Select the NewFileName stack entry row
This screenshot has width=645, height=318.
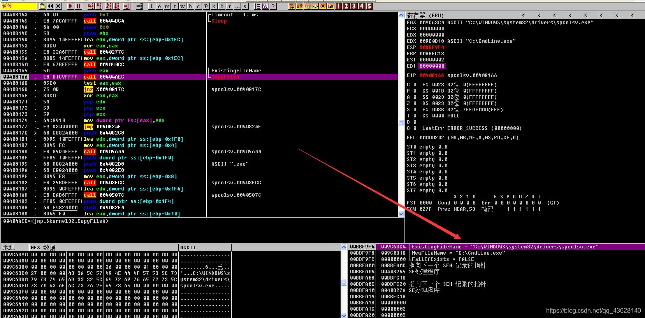pyautogui.click(x=458, y=253)
